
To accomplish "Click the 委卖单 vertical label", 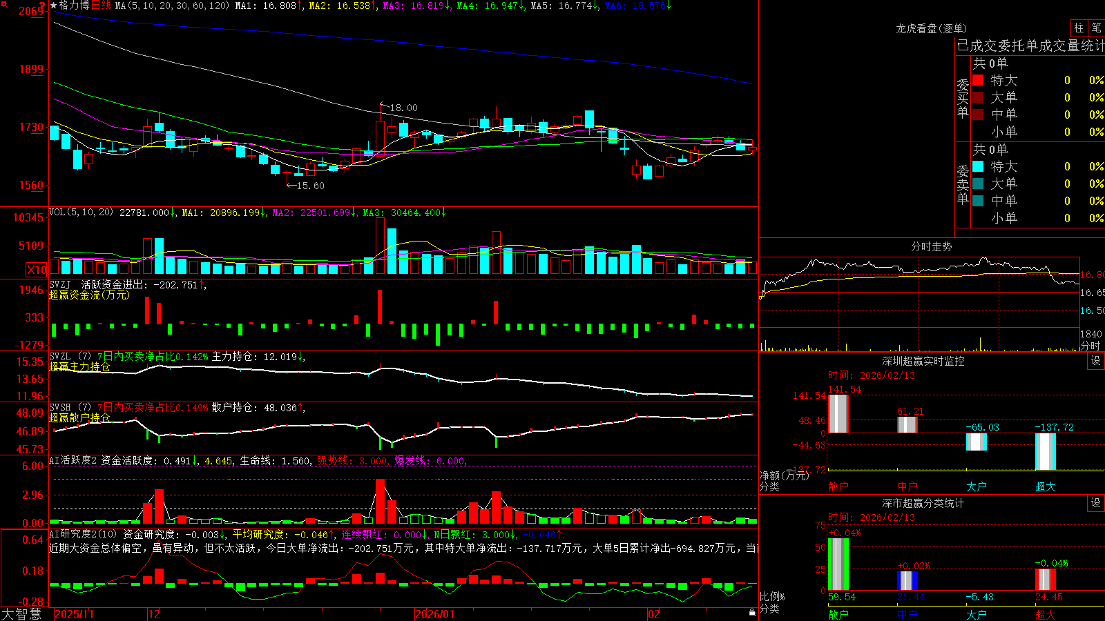I will tap(963, 184).
